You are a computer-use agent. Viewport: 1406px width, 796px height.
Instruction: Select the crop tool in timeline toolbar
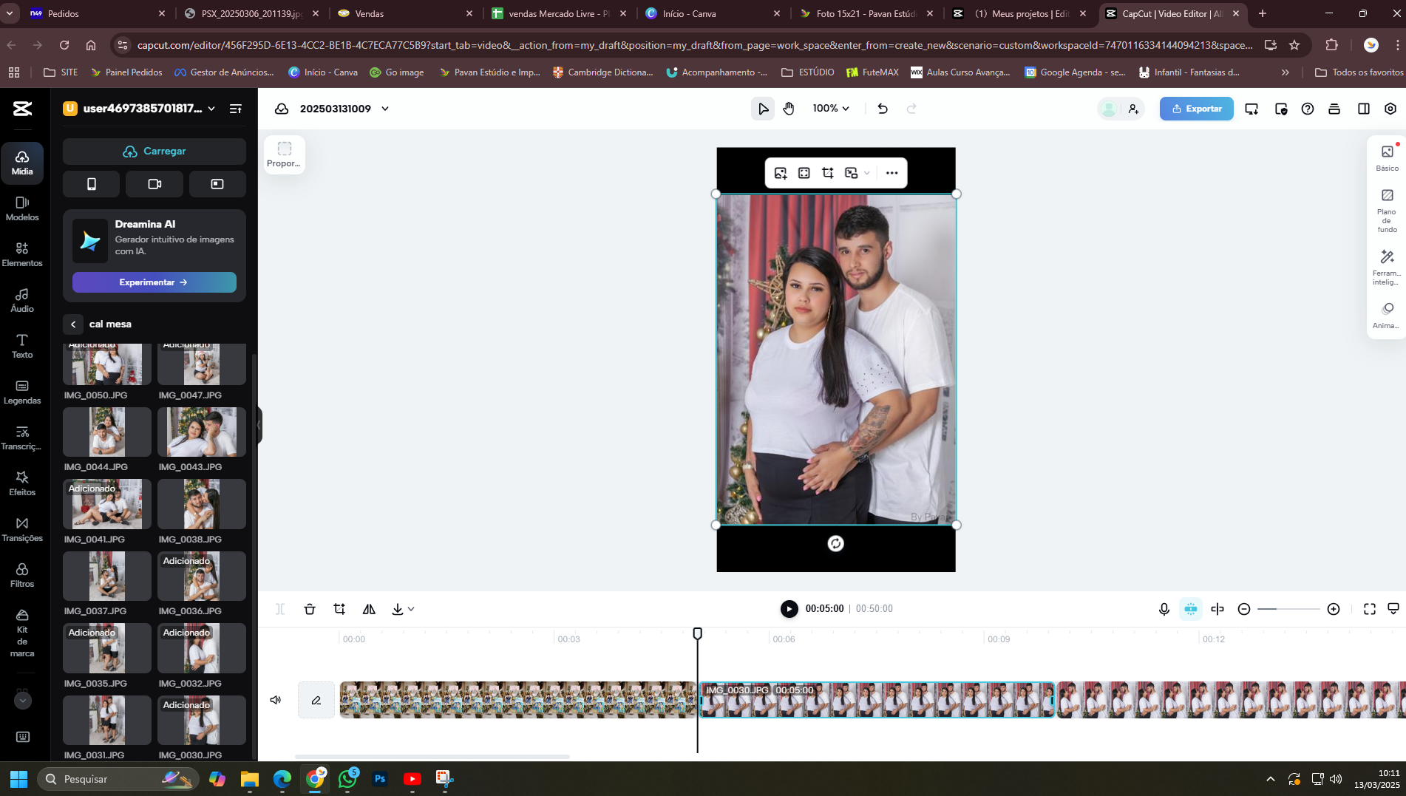(x=339, y=609)
